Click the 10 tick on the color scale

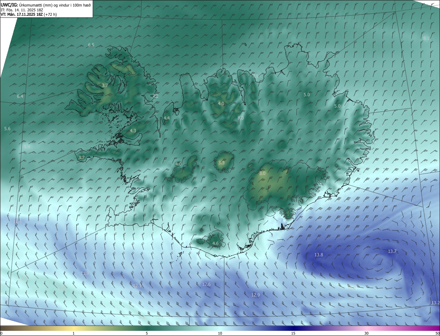click(220, 333)
